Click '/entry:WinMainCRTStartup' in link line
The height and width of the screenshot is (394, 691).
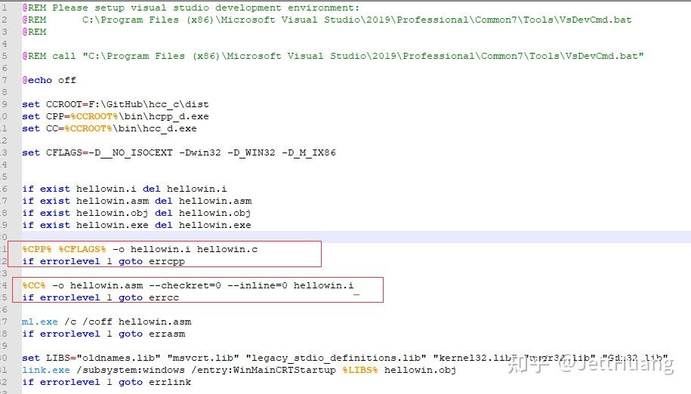click(x=264, y=370)
